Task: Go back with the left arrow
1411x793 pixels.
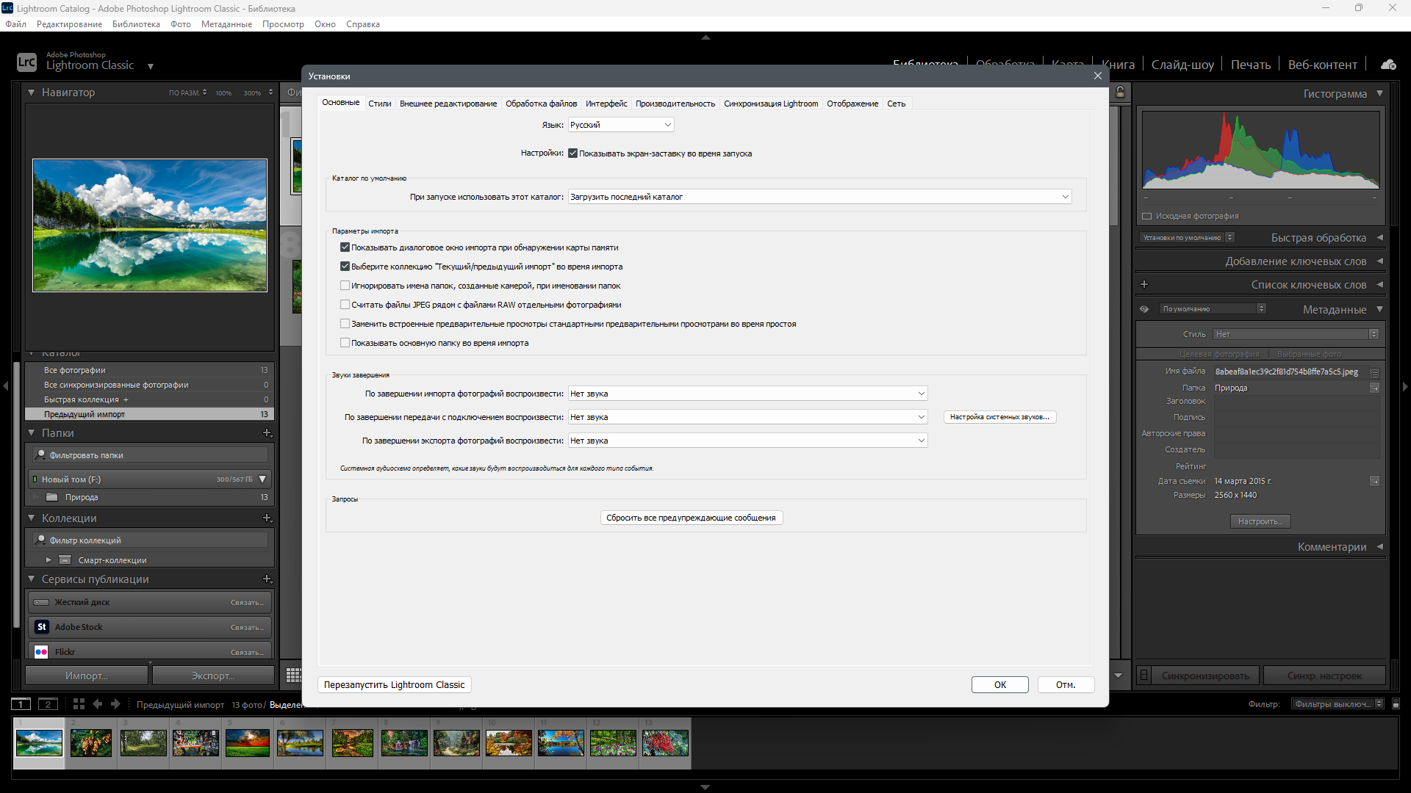Action: (x=98, y=703)
